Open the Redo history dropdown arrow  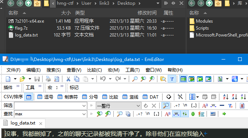point(125,79)
